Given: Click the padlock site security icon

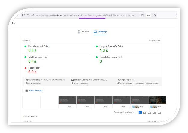Looking at the screenshot, I should point(28,15).
